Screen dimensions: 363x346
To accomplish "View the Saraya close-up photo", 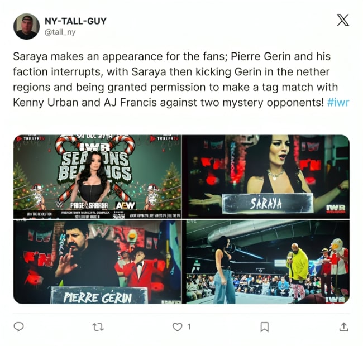I will coord(266,176).
